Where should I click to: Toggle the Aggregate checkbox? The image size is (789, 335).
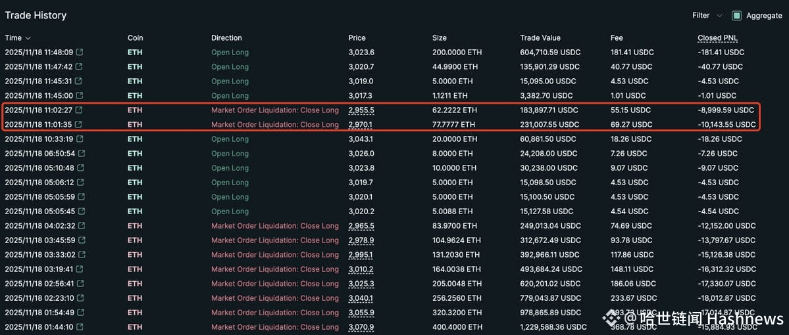coord(736,15)
